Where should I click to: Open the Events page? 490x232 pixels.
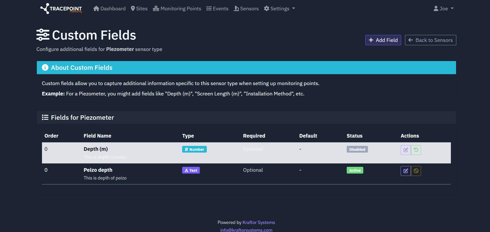[217, 9]
